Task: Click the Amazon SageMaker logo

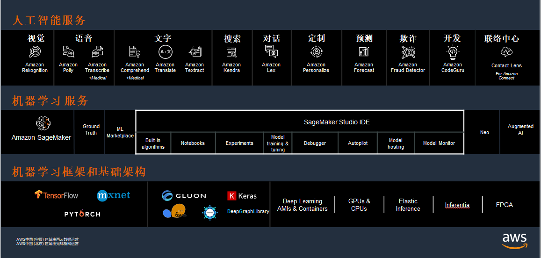Action: [x=43, y=123]
